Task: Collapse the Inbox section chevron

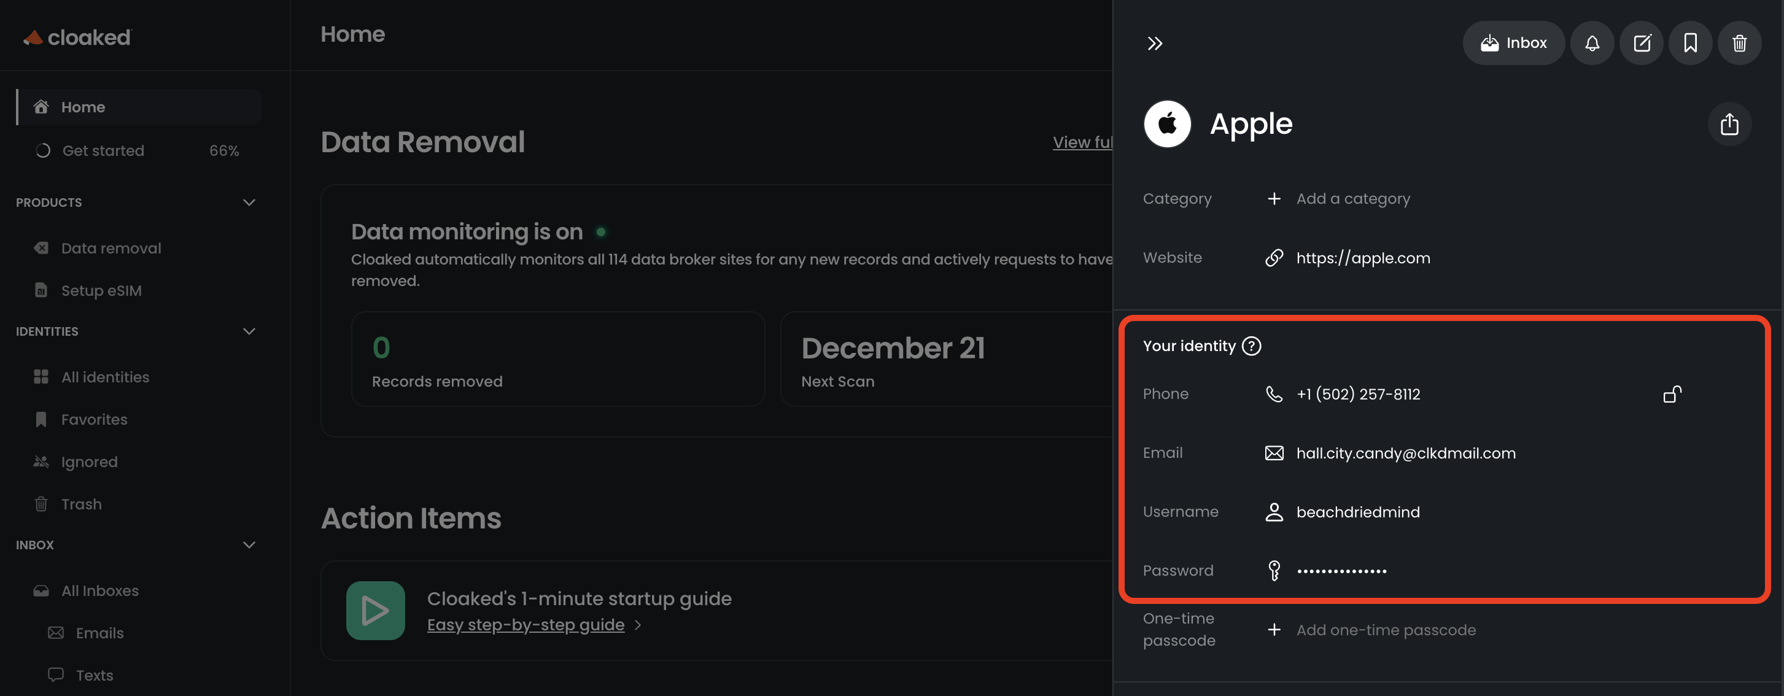Action: click(249, 544)
